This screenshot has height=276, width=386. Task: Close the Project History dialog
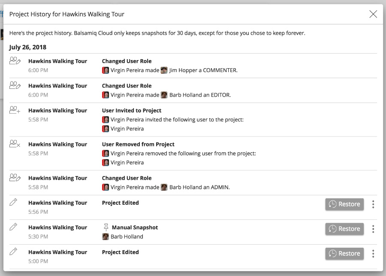(x=373, y=14)
